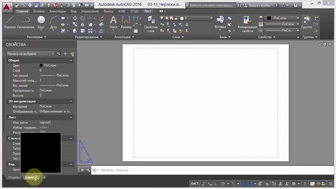Click the select objects crosshair icon in СВОЙСТВА
The image size is (336, 189).
[65, 54]
